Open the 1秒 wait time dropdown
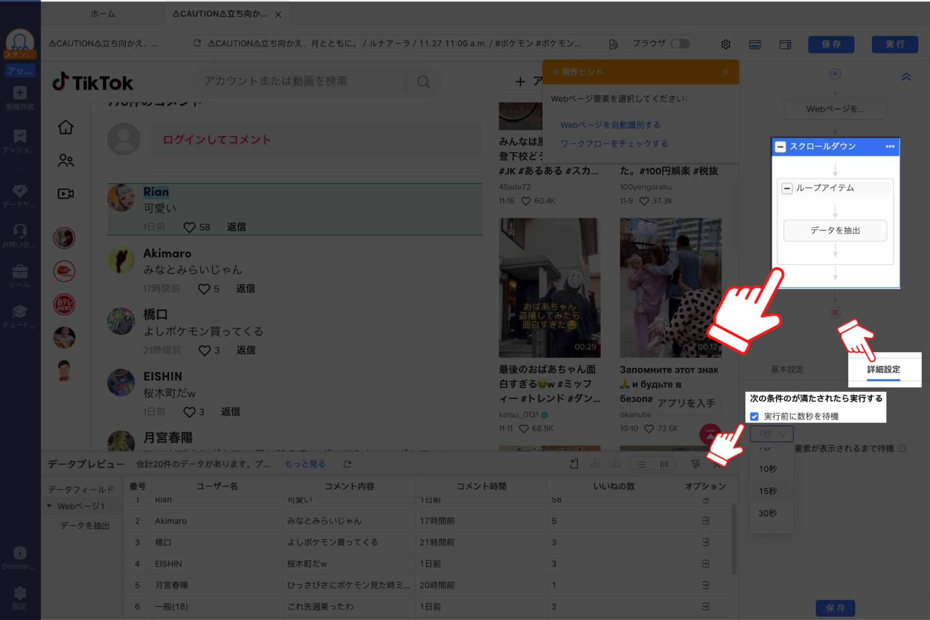Image resolution: width=930 pixels, height=620 pixels. [x=772, y=434]
